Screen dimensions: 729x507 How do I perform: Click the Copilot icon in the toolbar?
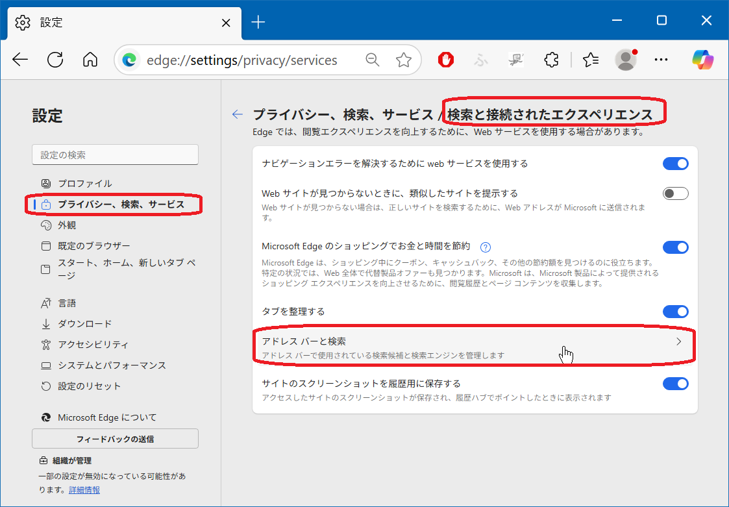pyautogui.click(x=702, y=60)
